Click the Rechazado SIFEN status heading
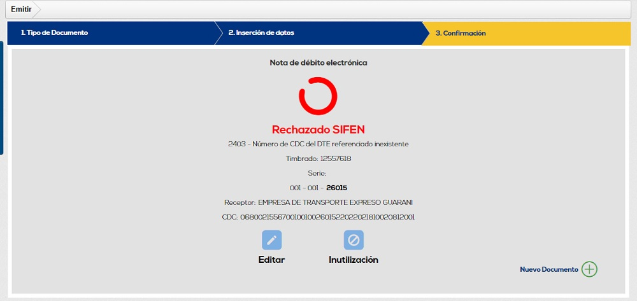Viewport: 637px width, 301px height. click(x=318, y=129)
